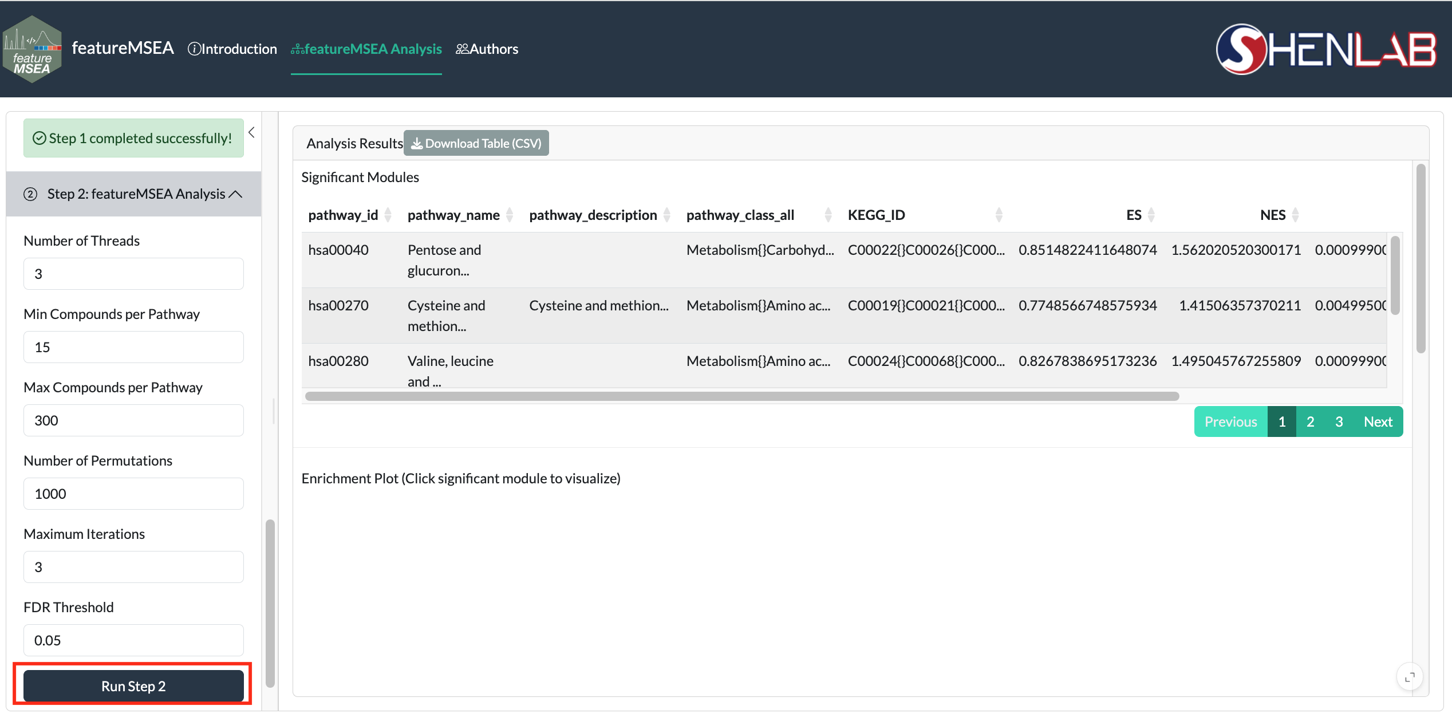1452x717 pixels.
Task: Click KEGG_ID cell C00024{}C00068{}C000...
Action: tap(926, 361)
